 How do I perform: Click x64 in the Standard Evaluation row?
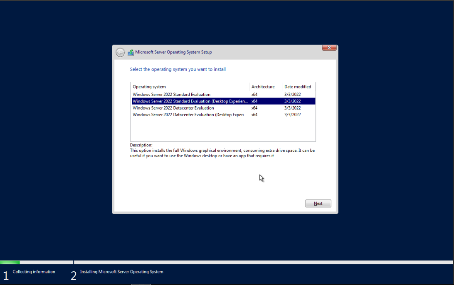click(x=254, y=95)
